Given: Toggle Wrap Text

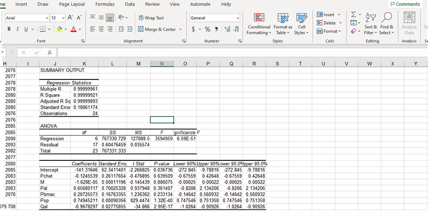Looking at the screenshot, I should pos(151,18).
